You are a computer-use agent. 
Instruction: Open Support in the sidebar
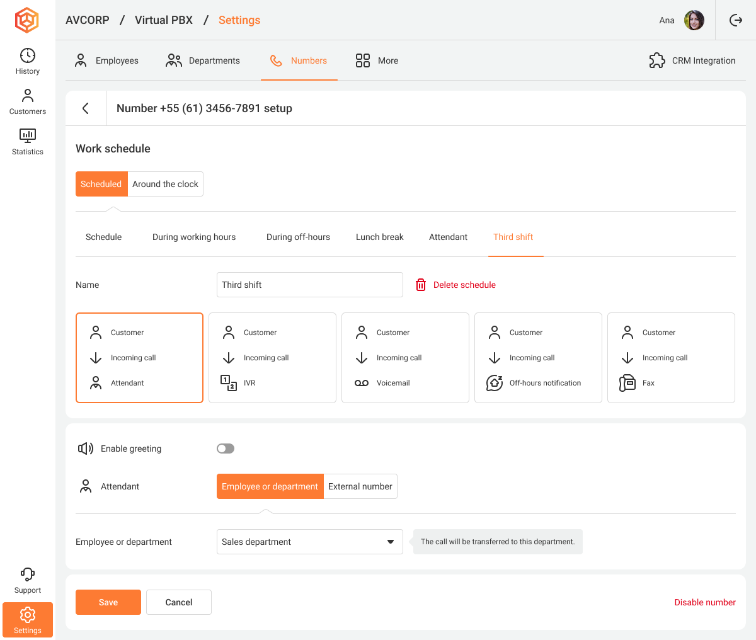[28, 580]
